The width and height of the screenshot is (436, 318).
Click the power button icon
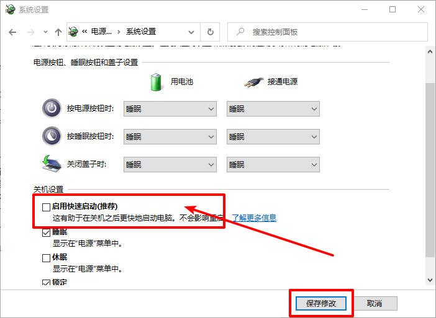(x=52, y=108)
